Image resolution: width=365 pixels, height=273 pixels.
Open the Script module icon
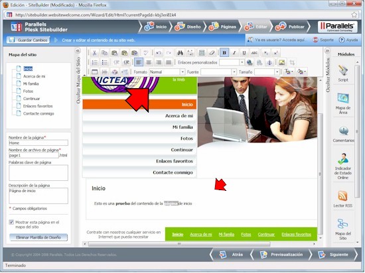[x=343, y=73]
